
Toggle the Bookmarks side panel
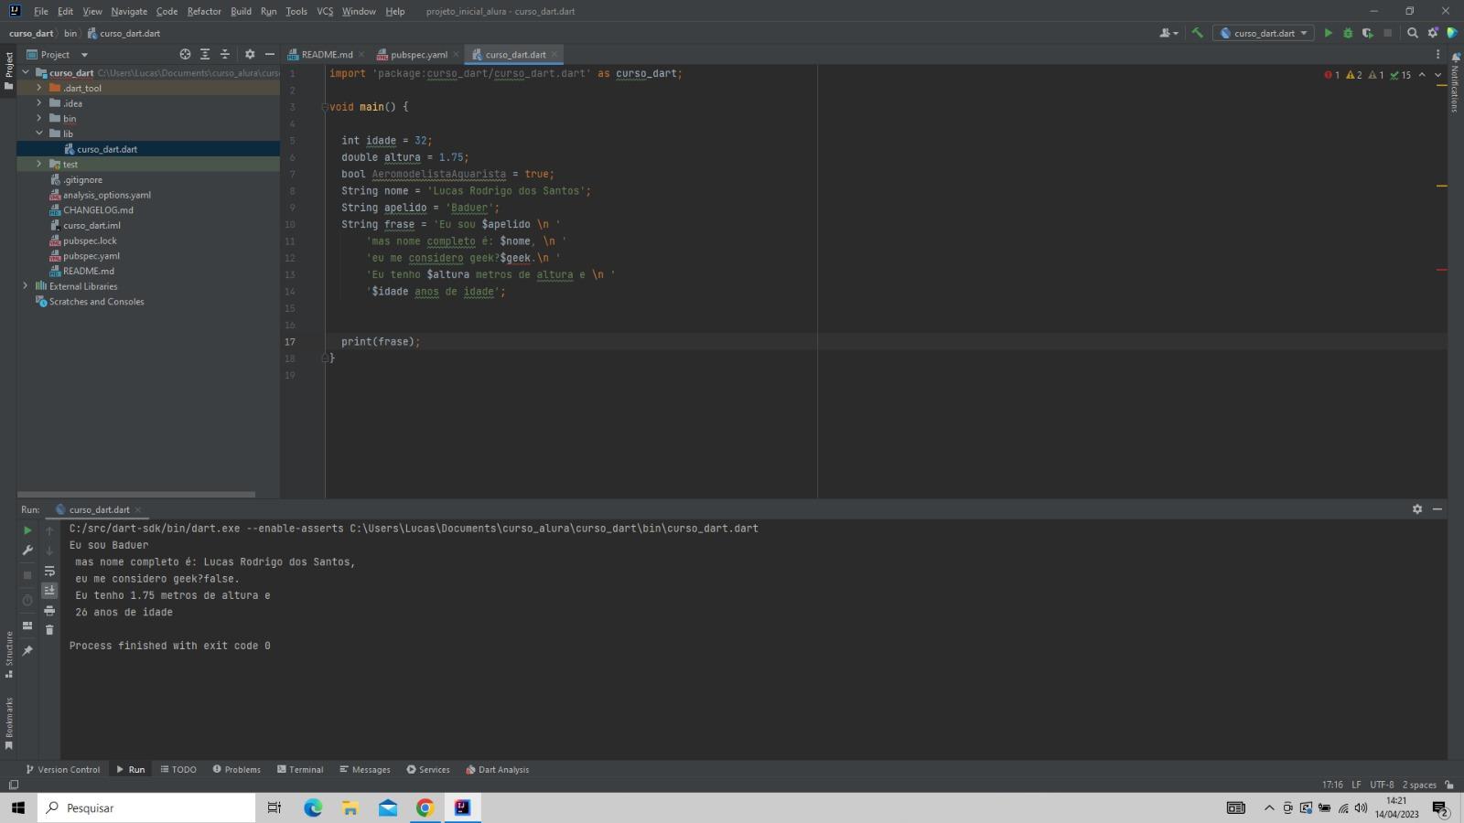pos(9,723)
